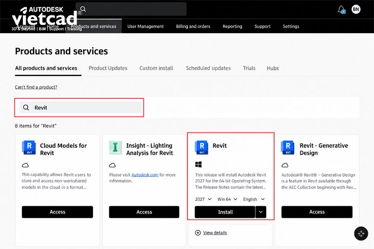This screenshot has width=374, height=249.
Task: Follow the Autodesk.com link in the Insight card
Action: click(x=145, y=175)
